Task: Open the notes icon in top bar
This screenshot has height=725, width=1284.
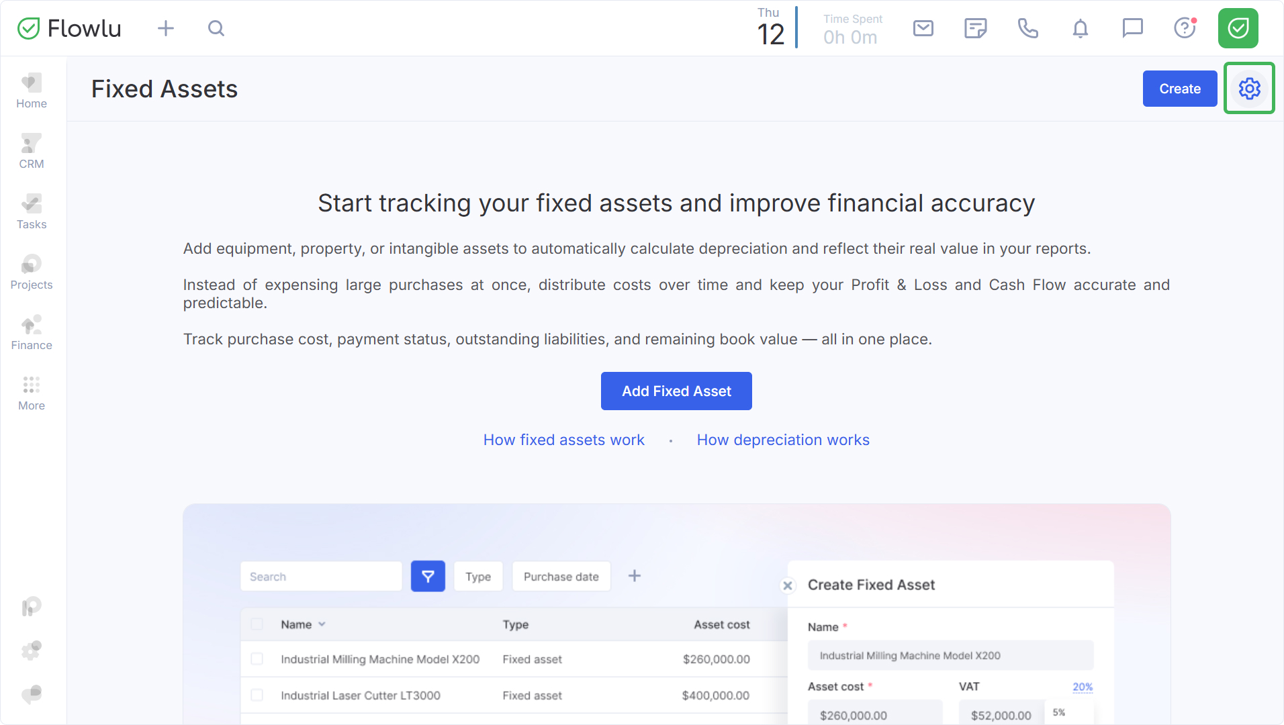Action: [x=975, y=28]
